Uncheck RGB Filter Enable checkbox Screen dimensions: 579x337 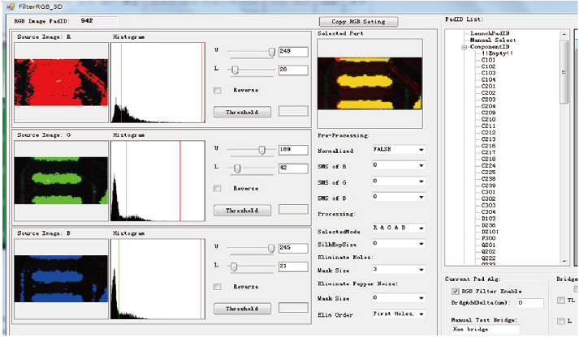coord(455,291)
